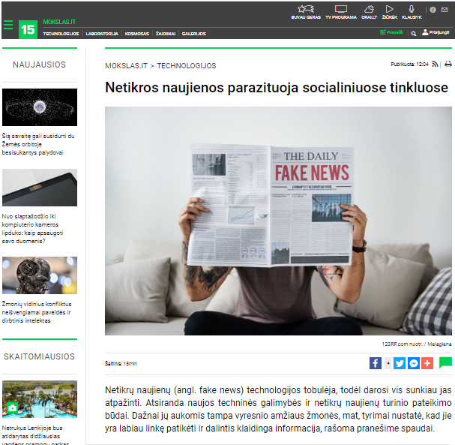This screenshot has width=455, height=445.
Task: Go to Technologijos menu item
Action: (x=61, y=34)
